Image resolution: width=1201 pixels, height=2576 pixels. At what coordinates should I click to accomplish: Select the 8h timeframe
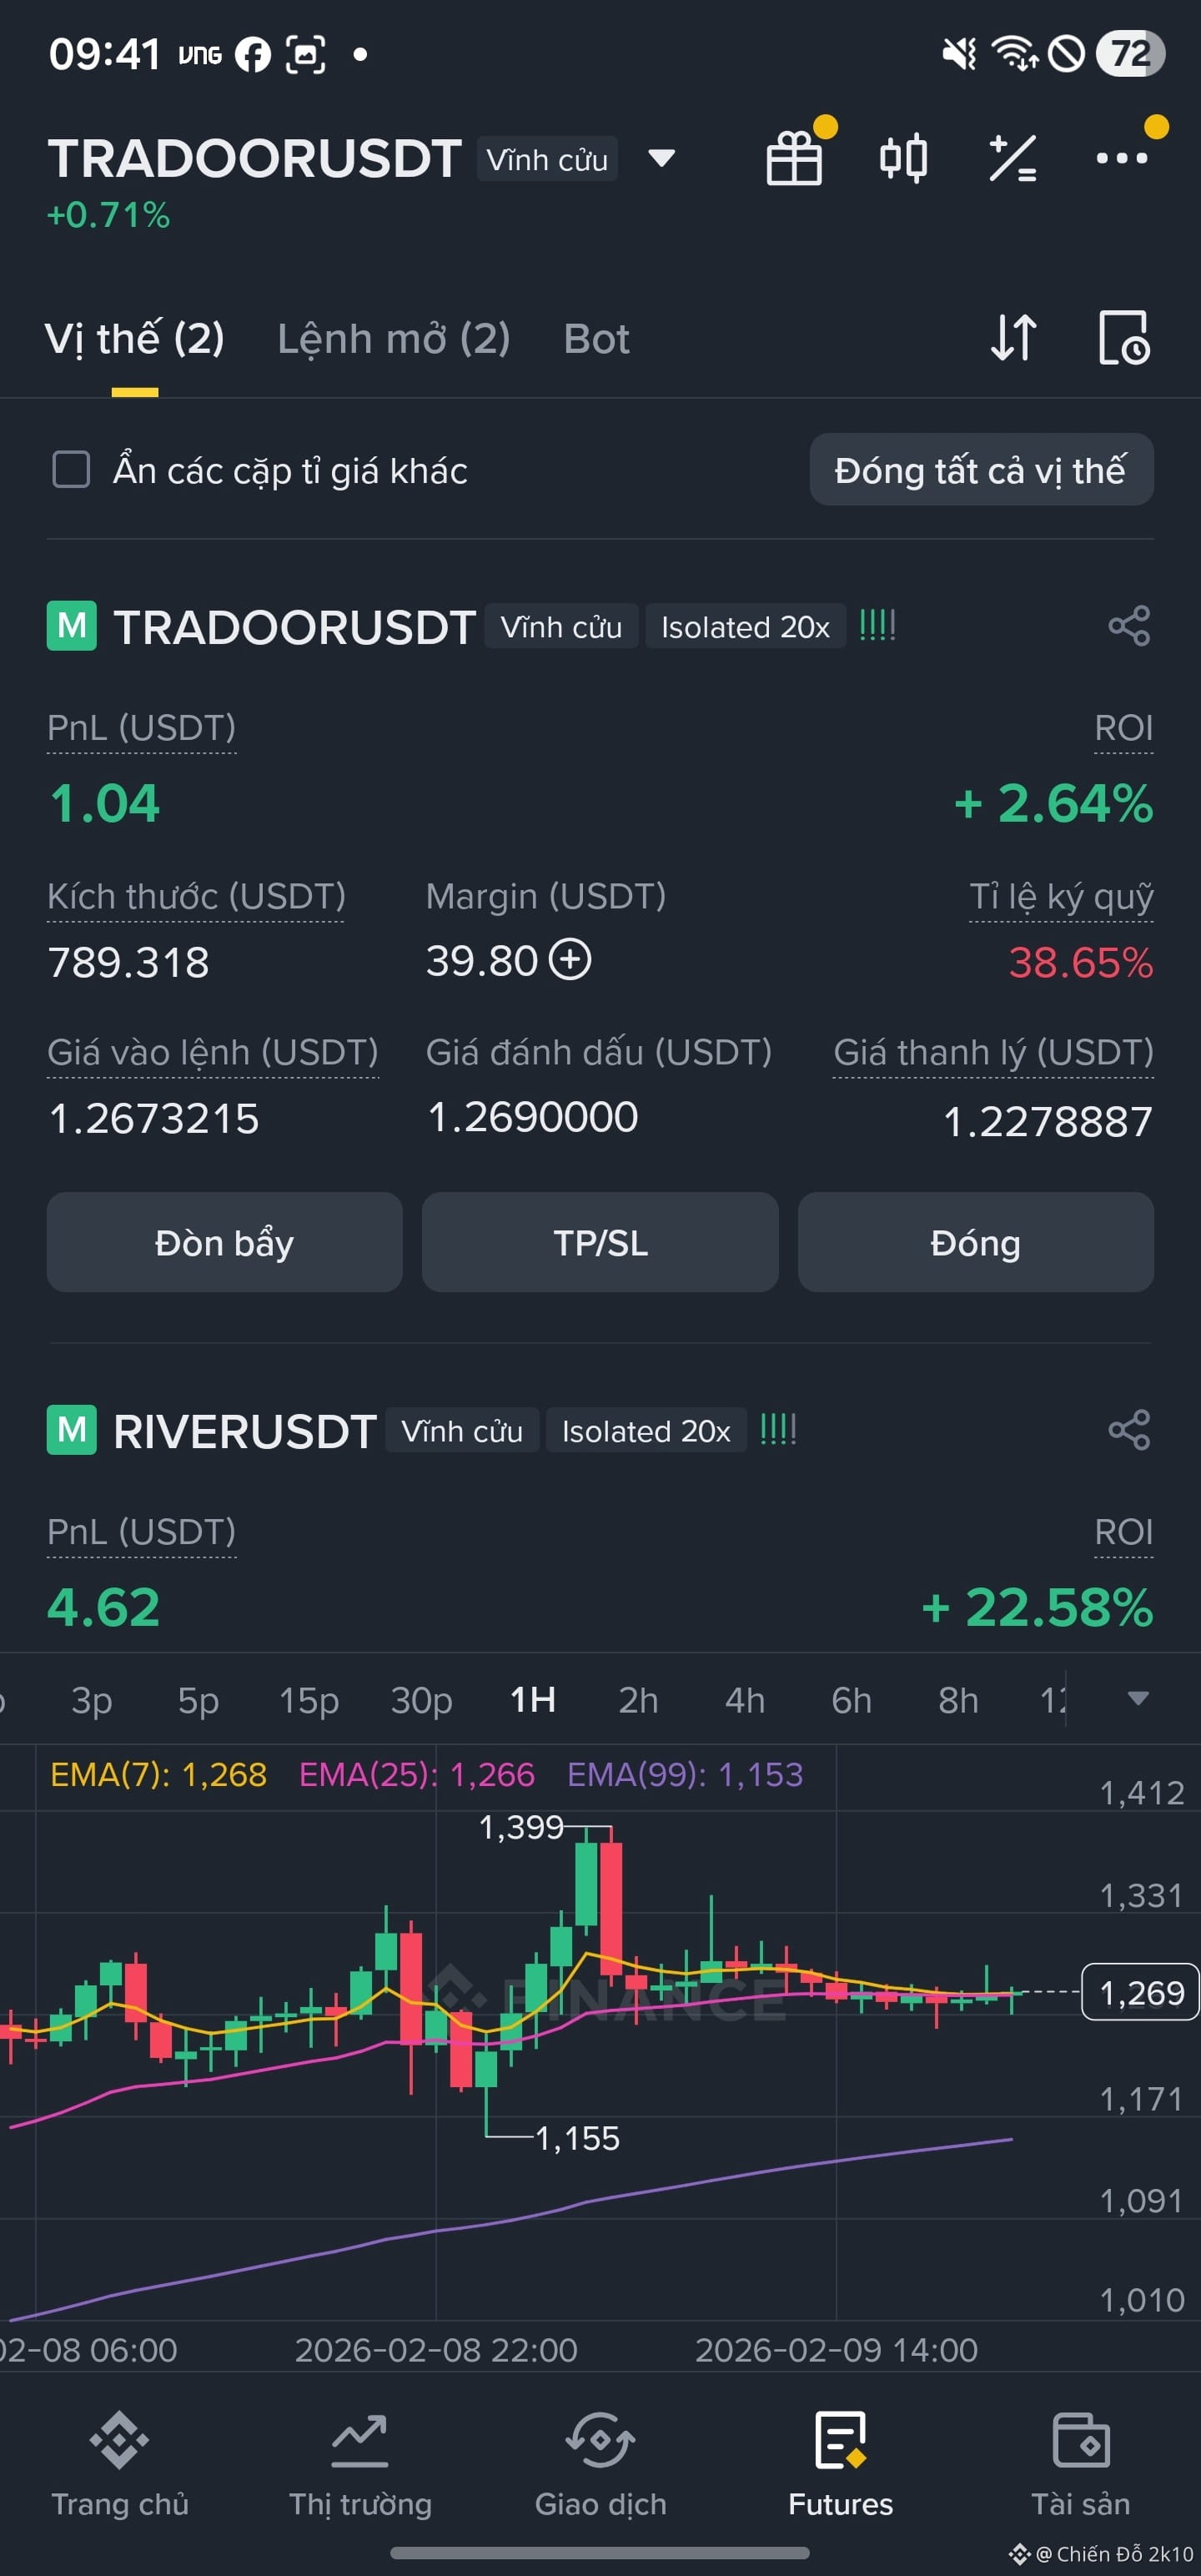(958, 1700)
